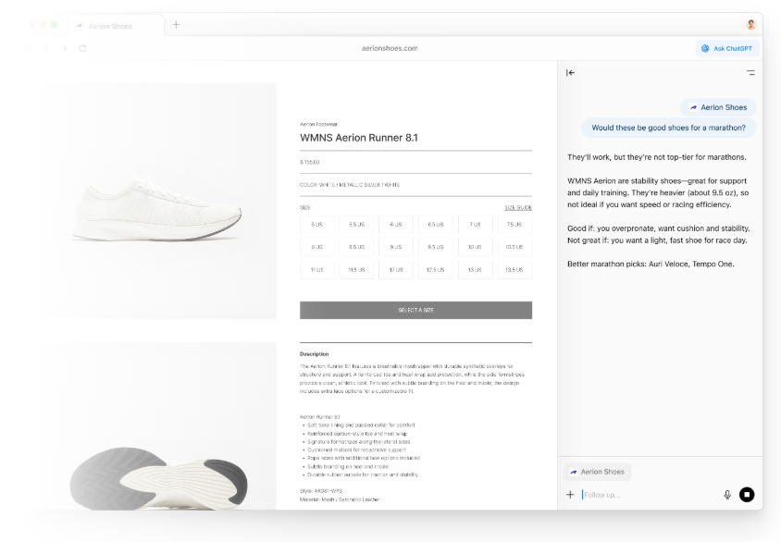Click the Ask ChatGPT button
Image resolution: width=781 pixels, height=542 pixels.
click(x=726, y=48)
